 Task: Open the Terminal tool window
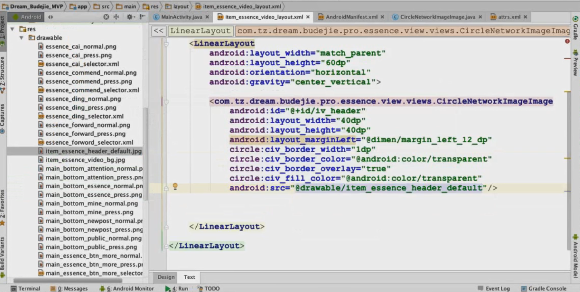[25, 288]
